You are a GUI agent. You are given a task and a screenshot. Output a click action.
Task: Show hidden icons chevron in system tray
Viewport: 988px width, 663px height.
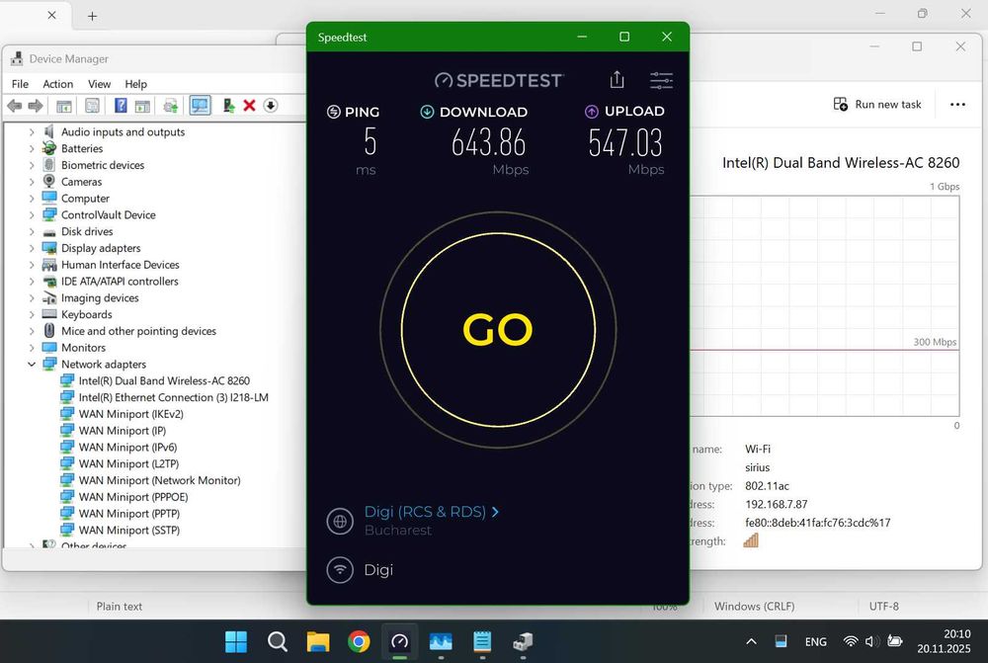pos(751,641)
